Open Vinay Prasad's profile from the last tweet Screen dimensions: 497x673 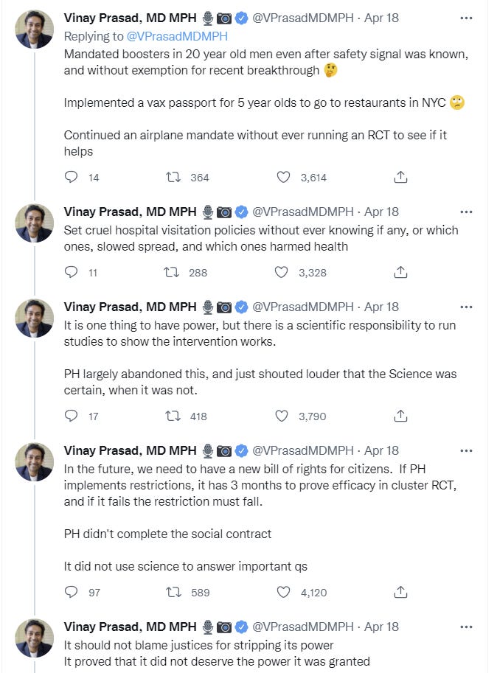[x=131, y=627]
